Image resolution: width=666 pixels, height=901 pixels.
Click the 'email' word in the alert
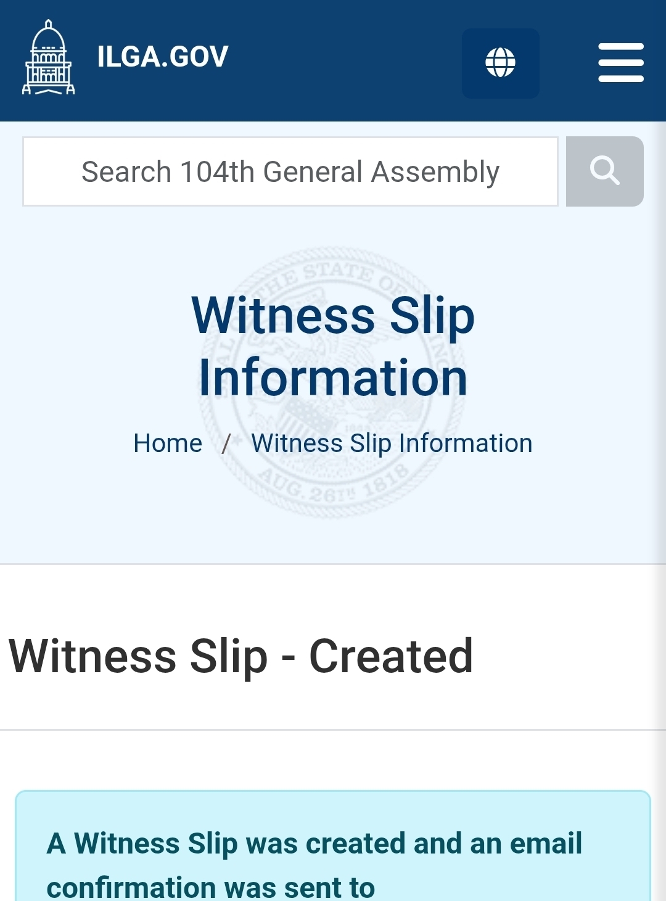[546, 843]
